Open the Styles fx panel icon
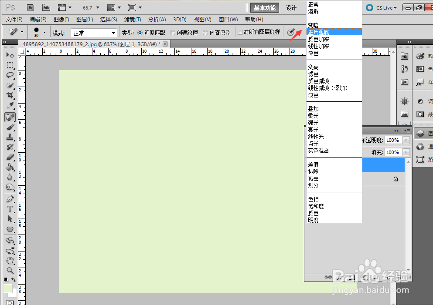 tap(420, 82)
